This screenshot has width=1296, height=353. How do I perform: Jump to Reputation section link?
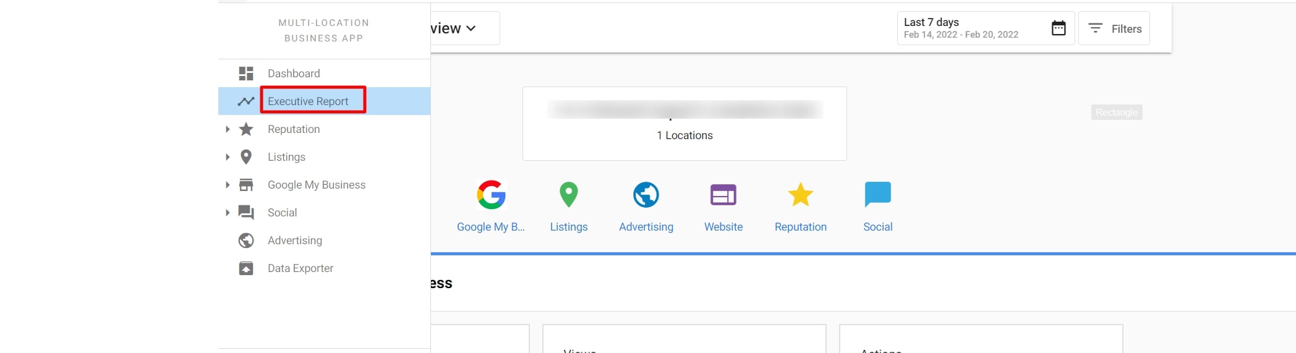click(801, 227)
